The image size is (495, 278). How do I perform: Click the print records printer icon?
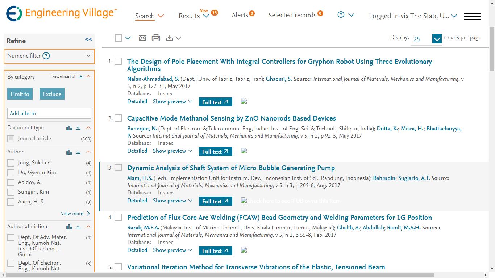(x=156, y=38)
